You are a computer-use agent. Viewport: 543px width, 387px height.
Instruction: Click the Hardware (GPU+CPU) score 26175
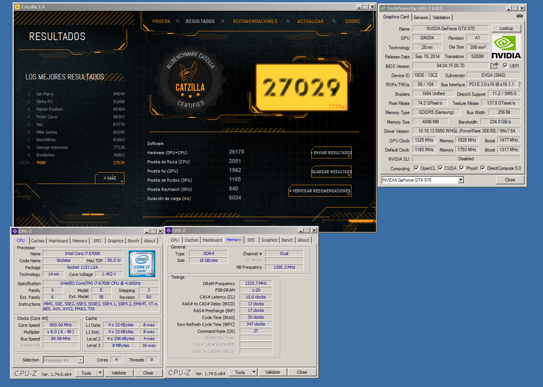click(x=237, y=152)
